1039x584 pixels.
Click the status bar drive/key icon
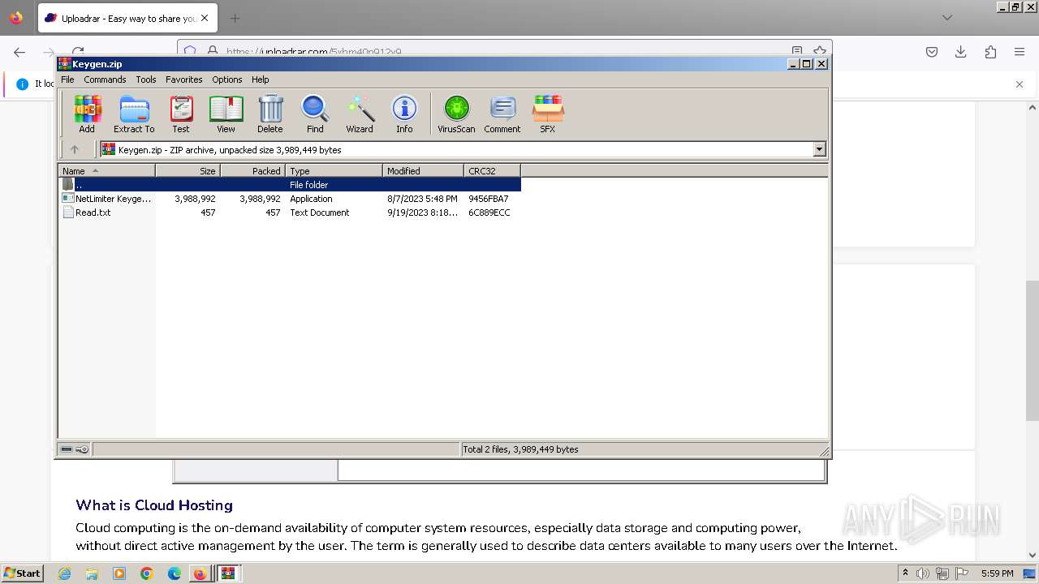[75, 449]
